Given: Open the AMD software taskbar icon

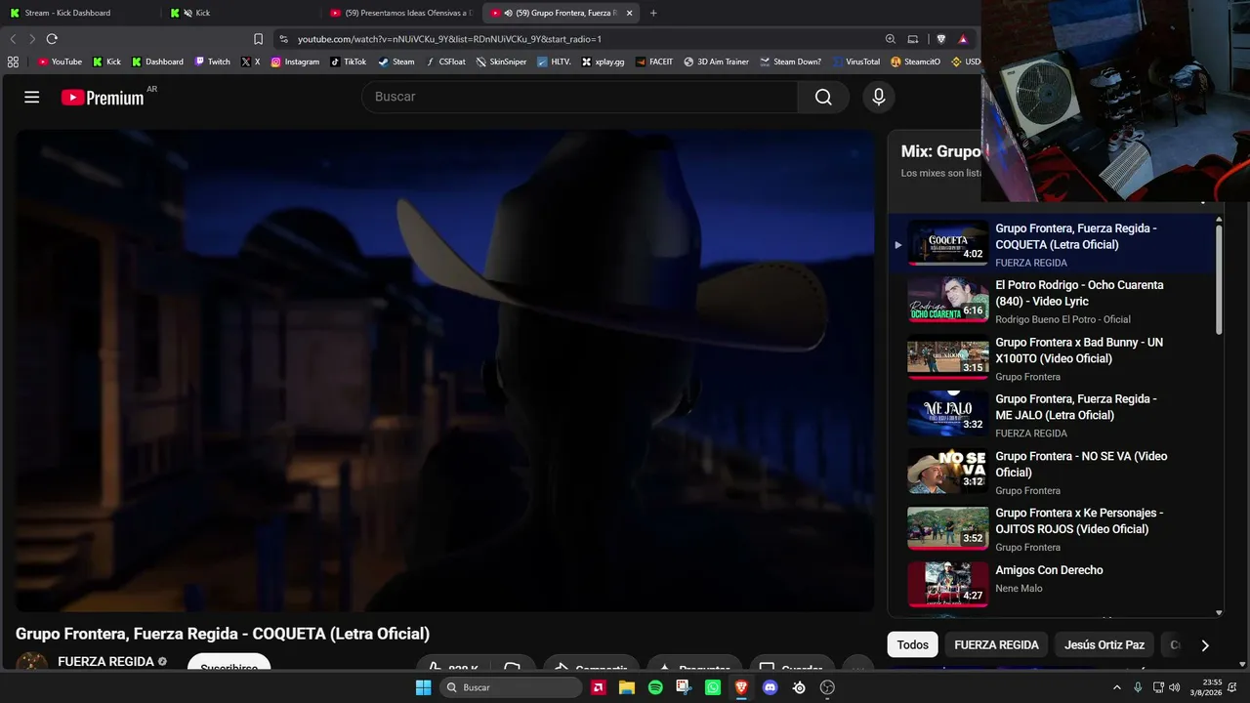Looking at the screenshot, I should 598,687.
